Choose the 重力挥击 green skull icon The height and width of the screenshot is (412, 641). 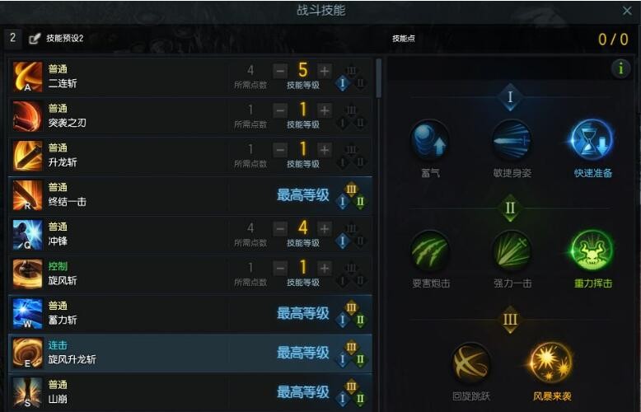point(592,250)
